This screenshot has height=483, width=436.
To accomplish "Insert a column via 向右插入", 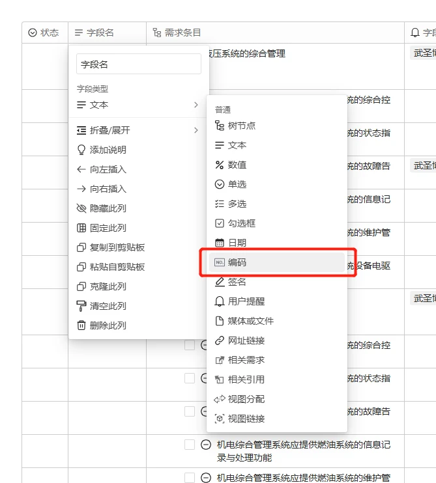I will pos(138,189).
